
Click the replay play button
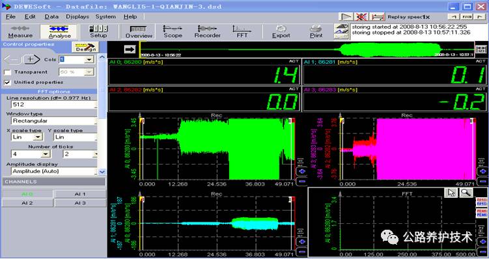pyautogui.click(x=346, y=16)
